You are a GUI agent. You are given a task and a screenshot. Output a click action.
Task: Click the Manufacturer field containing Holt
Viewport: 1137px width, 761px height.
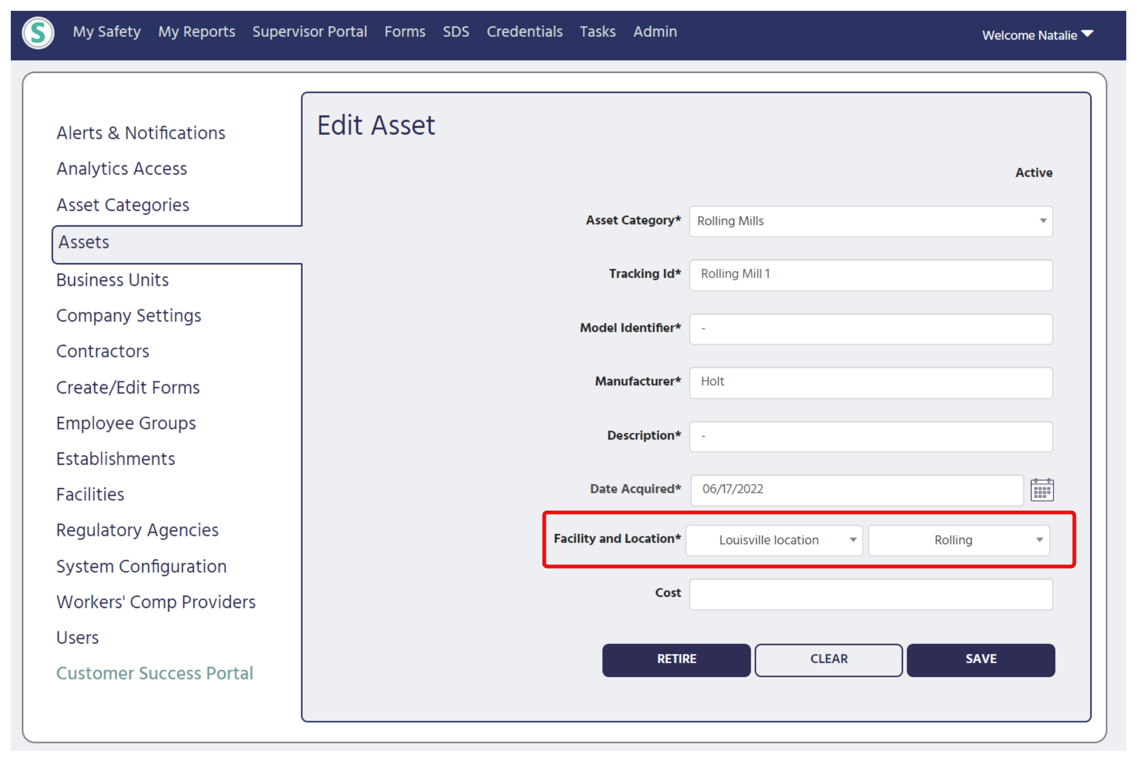[870, 382]
